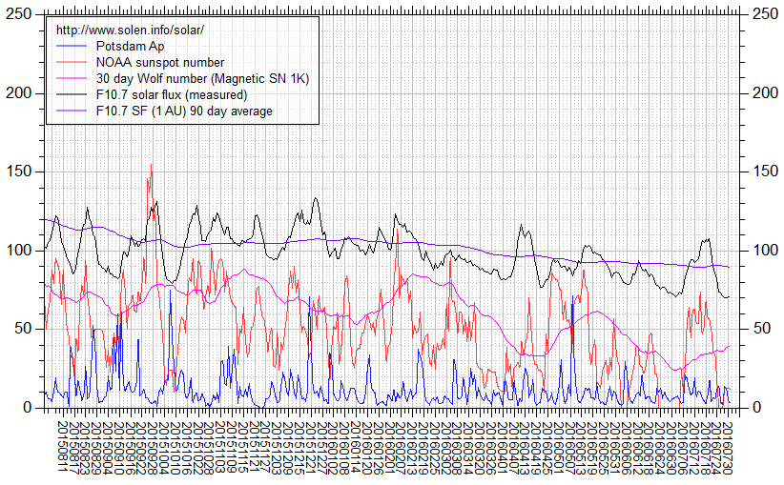The height and width of the screenshot is (485, 784).
Task: Click the date label 20160419
Action: pos(535,448)
